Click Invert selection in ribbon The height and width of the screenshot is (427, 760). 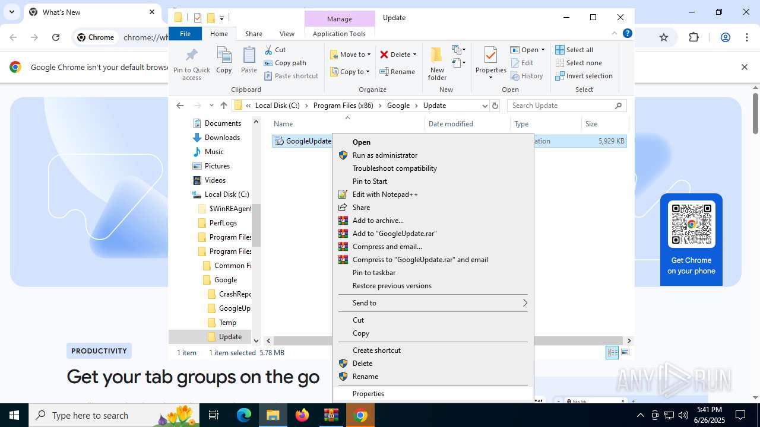[x=584, y=76]
